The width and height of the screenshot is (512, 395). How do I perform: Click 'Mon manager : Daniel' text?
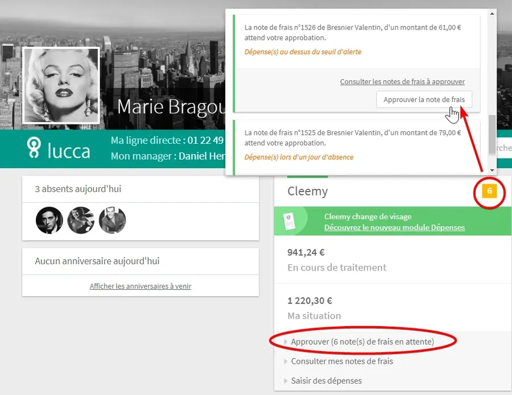168,156
